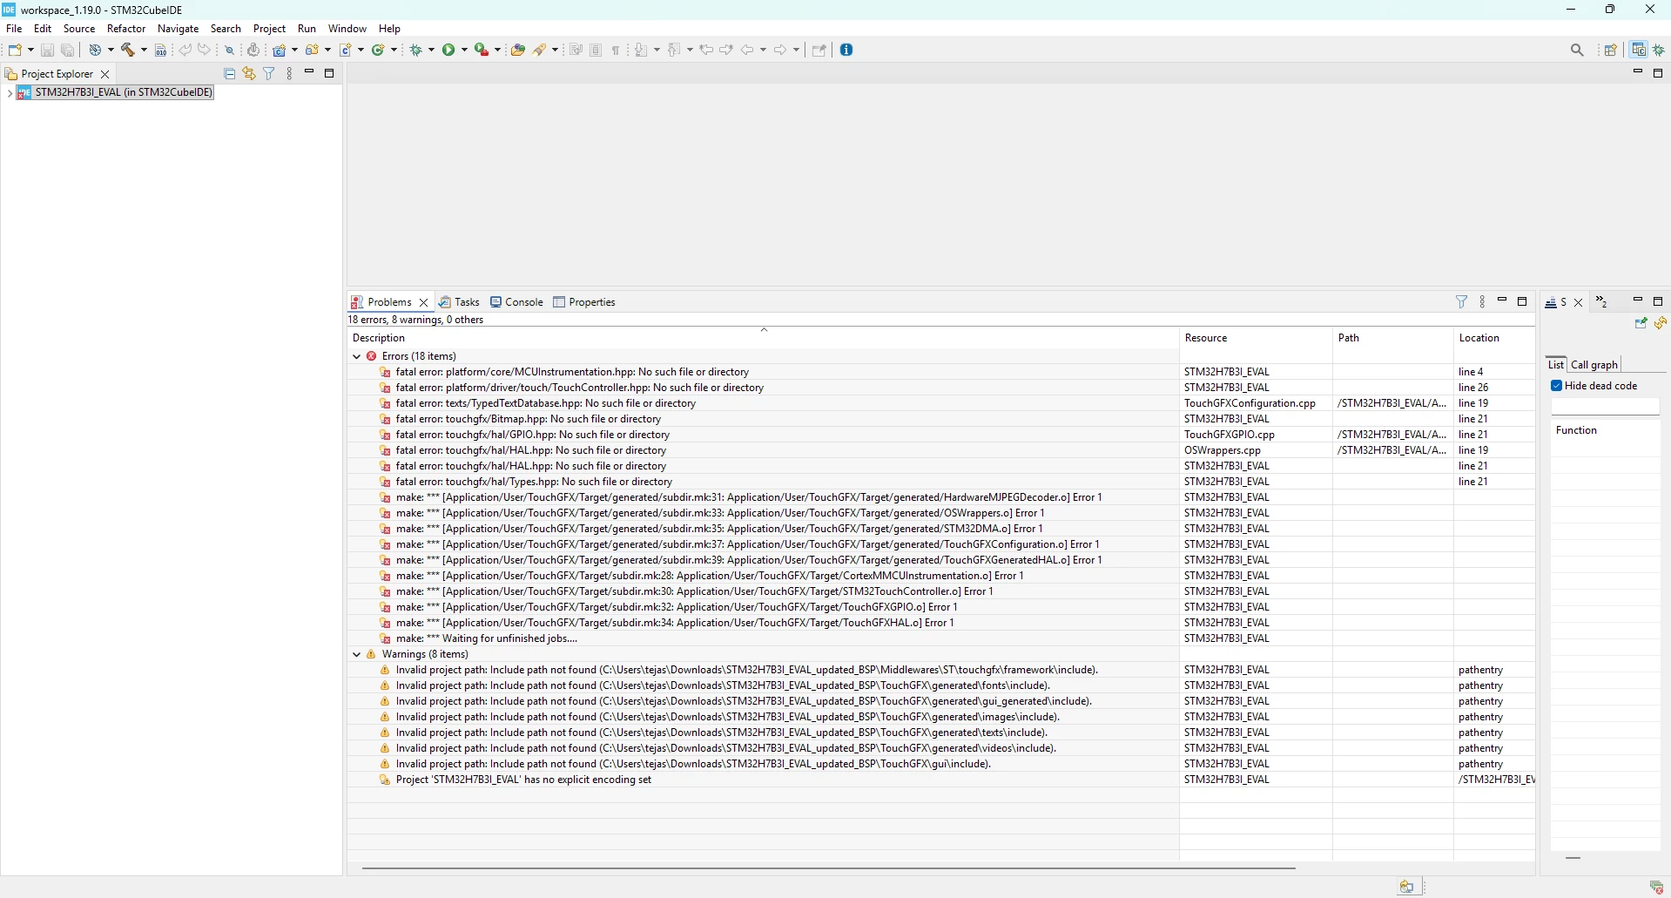Click the Save toolbar icon

(48, 51)
